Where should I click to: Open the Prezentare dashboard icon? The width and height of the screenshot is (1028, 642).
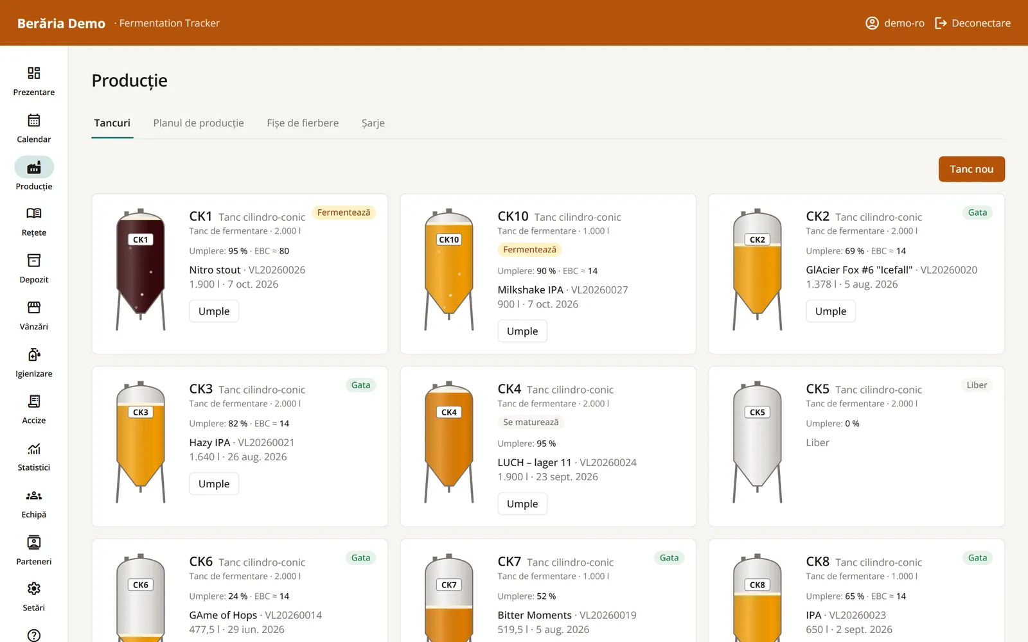pyautogui.click(x=34, y=73)
